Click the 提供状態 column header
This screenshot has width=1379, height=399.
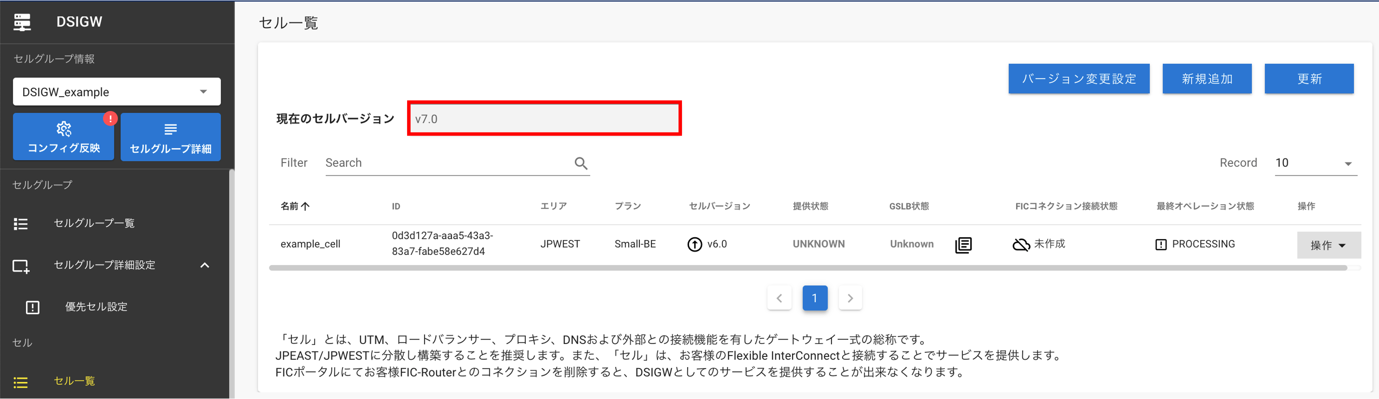(810, 206)
